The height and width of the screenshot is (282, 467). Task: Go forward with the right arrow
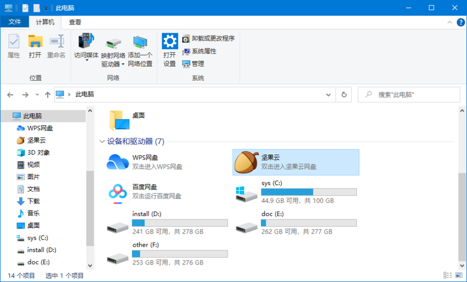(x=25, y=95)
